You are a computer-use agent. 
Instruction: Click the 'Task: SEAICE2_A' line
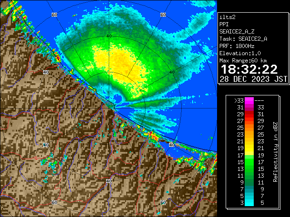coord(243,39)
